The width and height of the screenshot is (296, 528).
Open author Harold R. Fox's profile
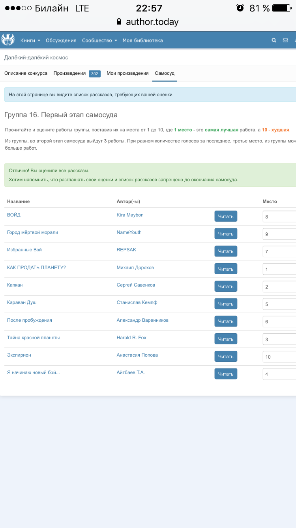(x=131, y=338)
